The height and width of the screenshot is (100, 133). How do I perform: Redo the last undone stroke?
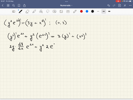pyautogui.click(x=114, y=6)
